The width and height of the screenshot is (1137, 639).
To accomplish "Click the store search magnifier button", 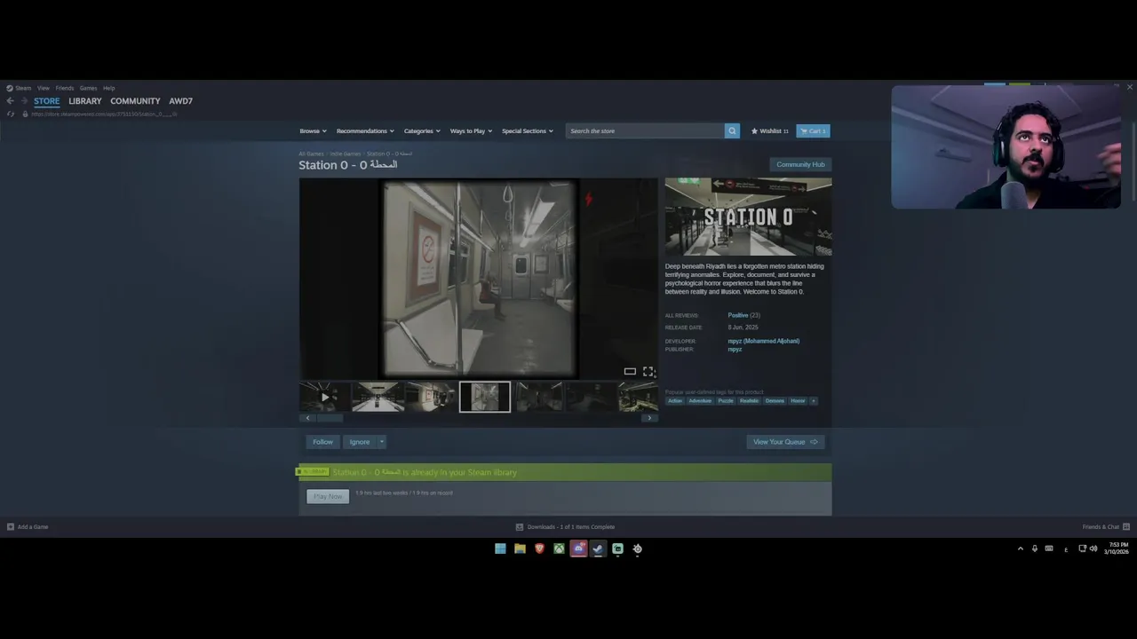I will click(x=732, y=130).
